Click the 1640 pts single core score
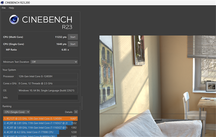 (62, 44)
